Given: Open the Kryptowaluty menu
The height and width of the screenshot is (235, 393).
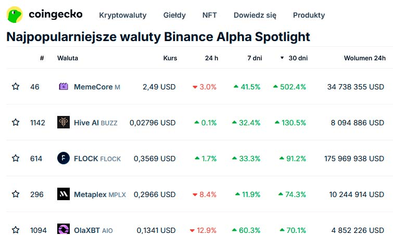Looking at the screenshot, I should click(123, 15).
